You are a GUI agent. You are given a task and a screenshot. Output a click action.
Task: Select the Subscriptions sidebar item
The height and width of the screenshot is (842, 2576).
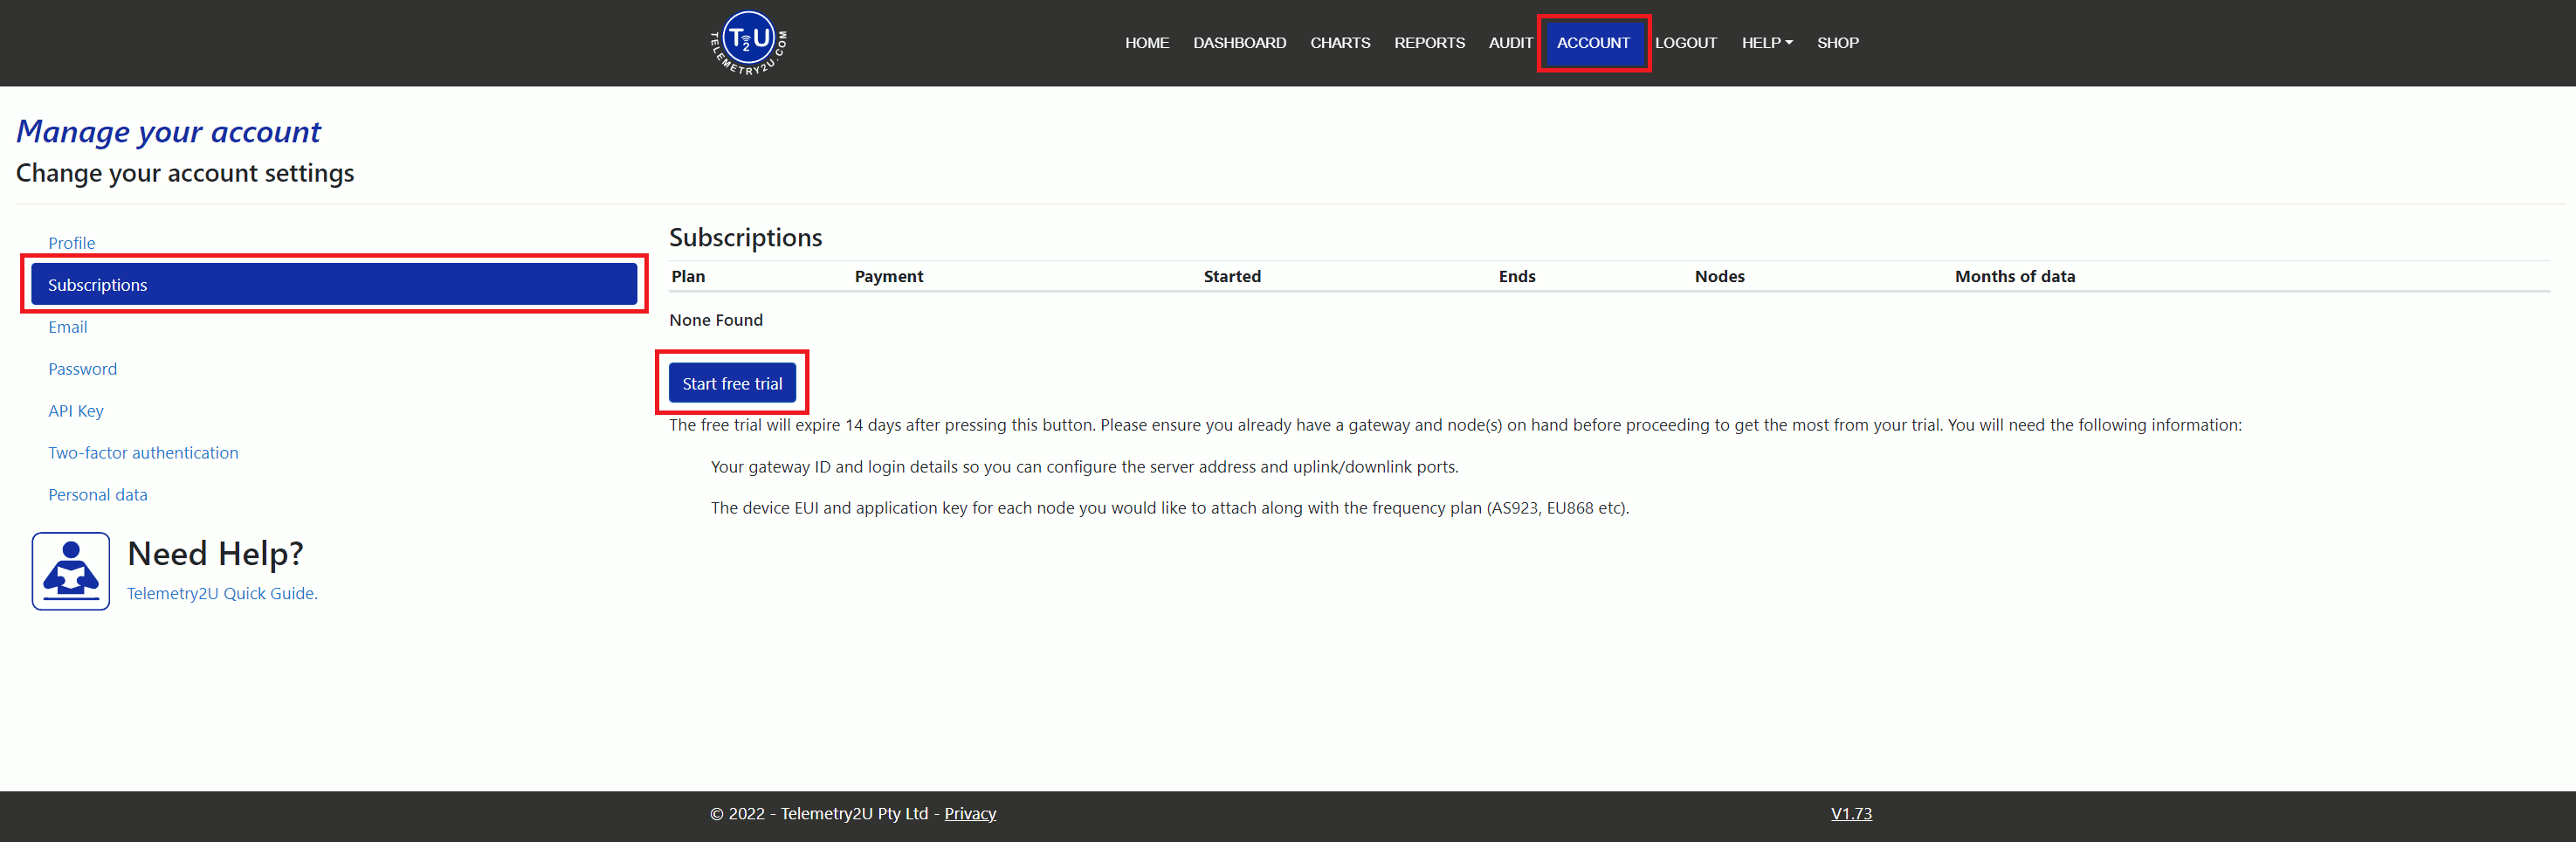(334, 285)
